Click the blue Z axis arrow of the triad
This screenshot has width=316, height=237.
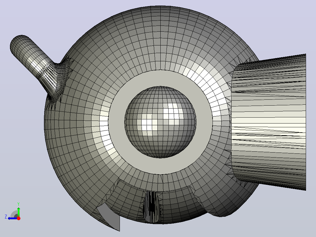point(13,218)
